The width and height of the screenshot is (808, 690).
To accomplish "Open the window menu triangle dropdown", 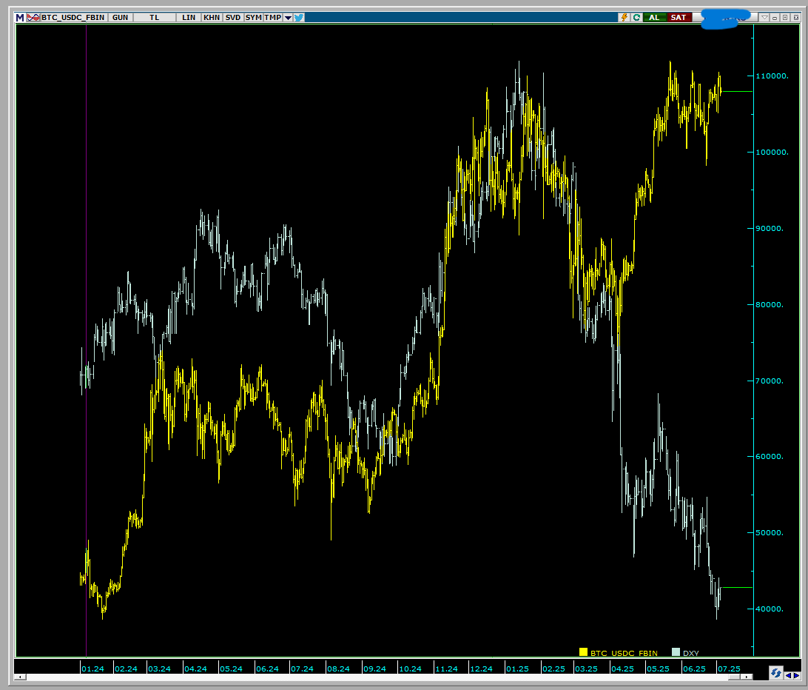I will (765, 17).
